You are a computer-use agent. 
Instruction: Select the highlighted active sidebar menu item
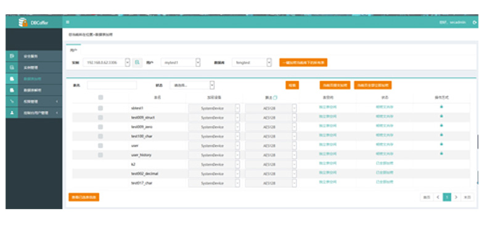coord(34,79)
